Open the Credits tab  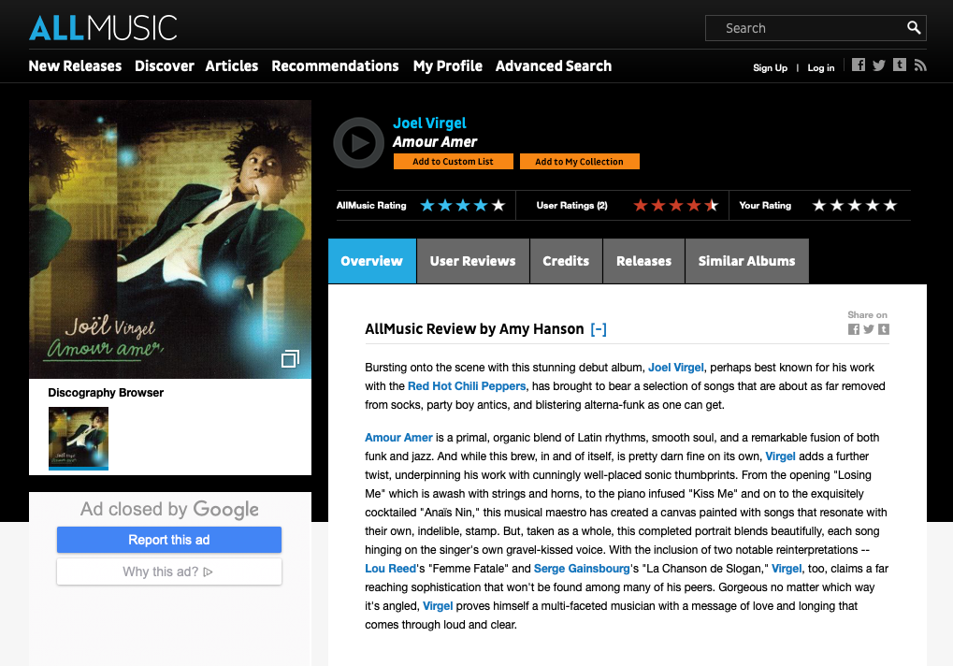point(566,261)
